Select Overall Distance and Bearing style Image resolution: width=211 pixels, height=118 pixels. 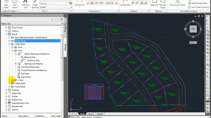34,70
